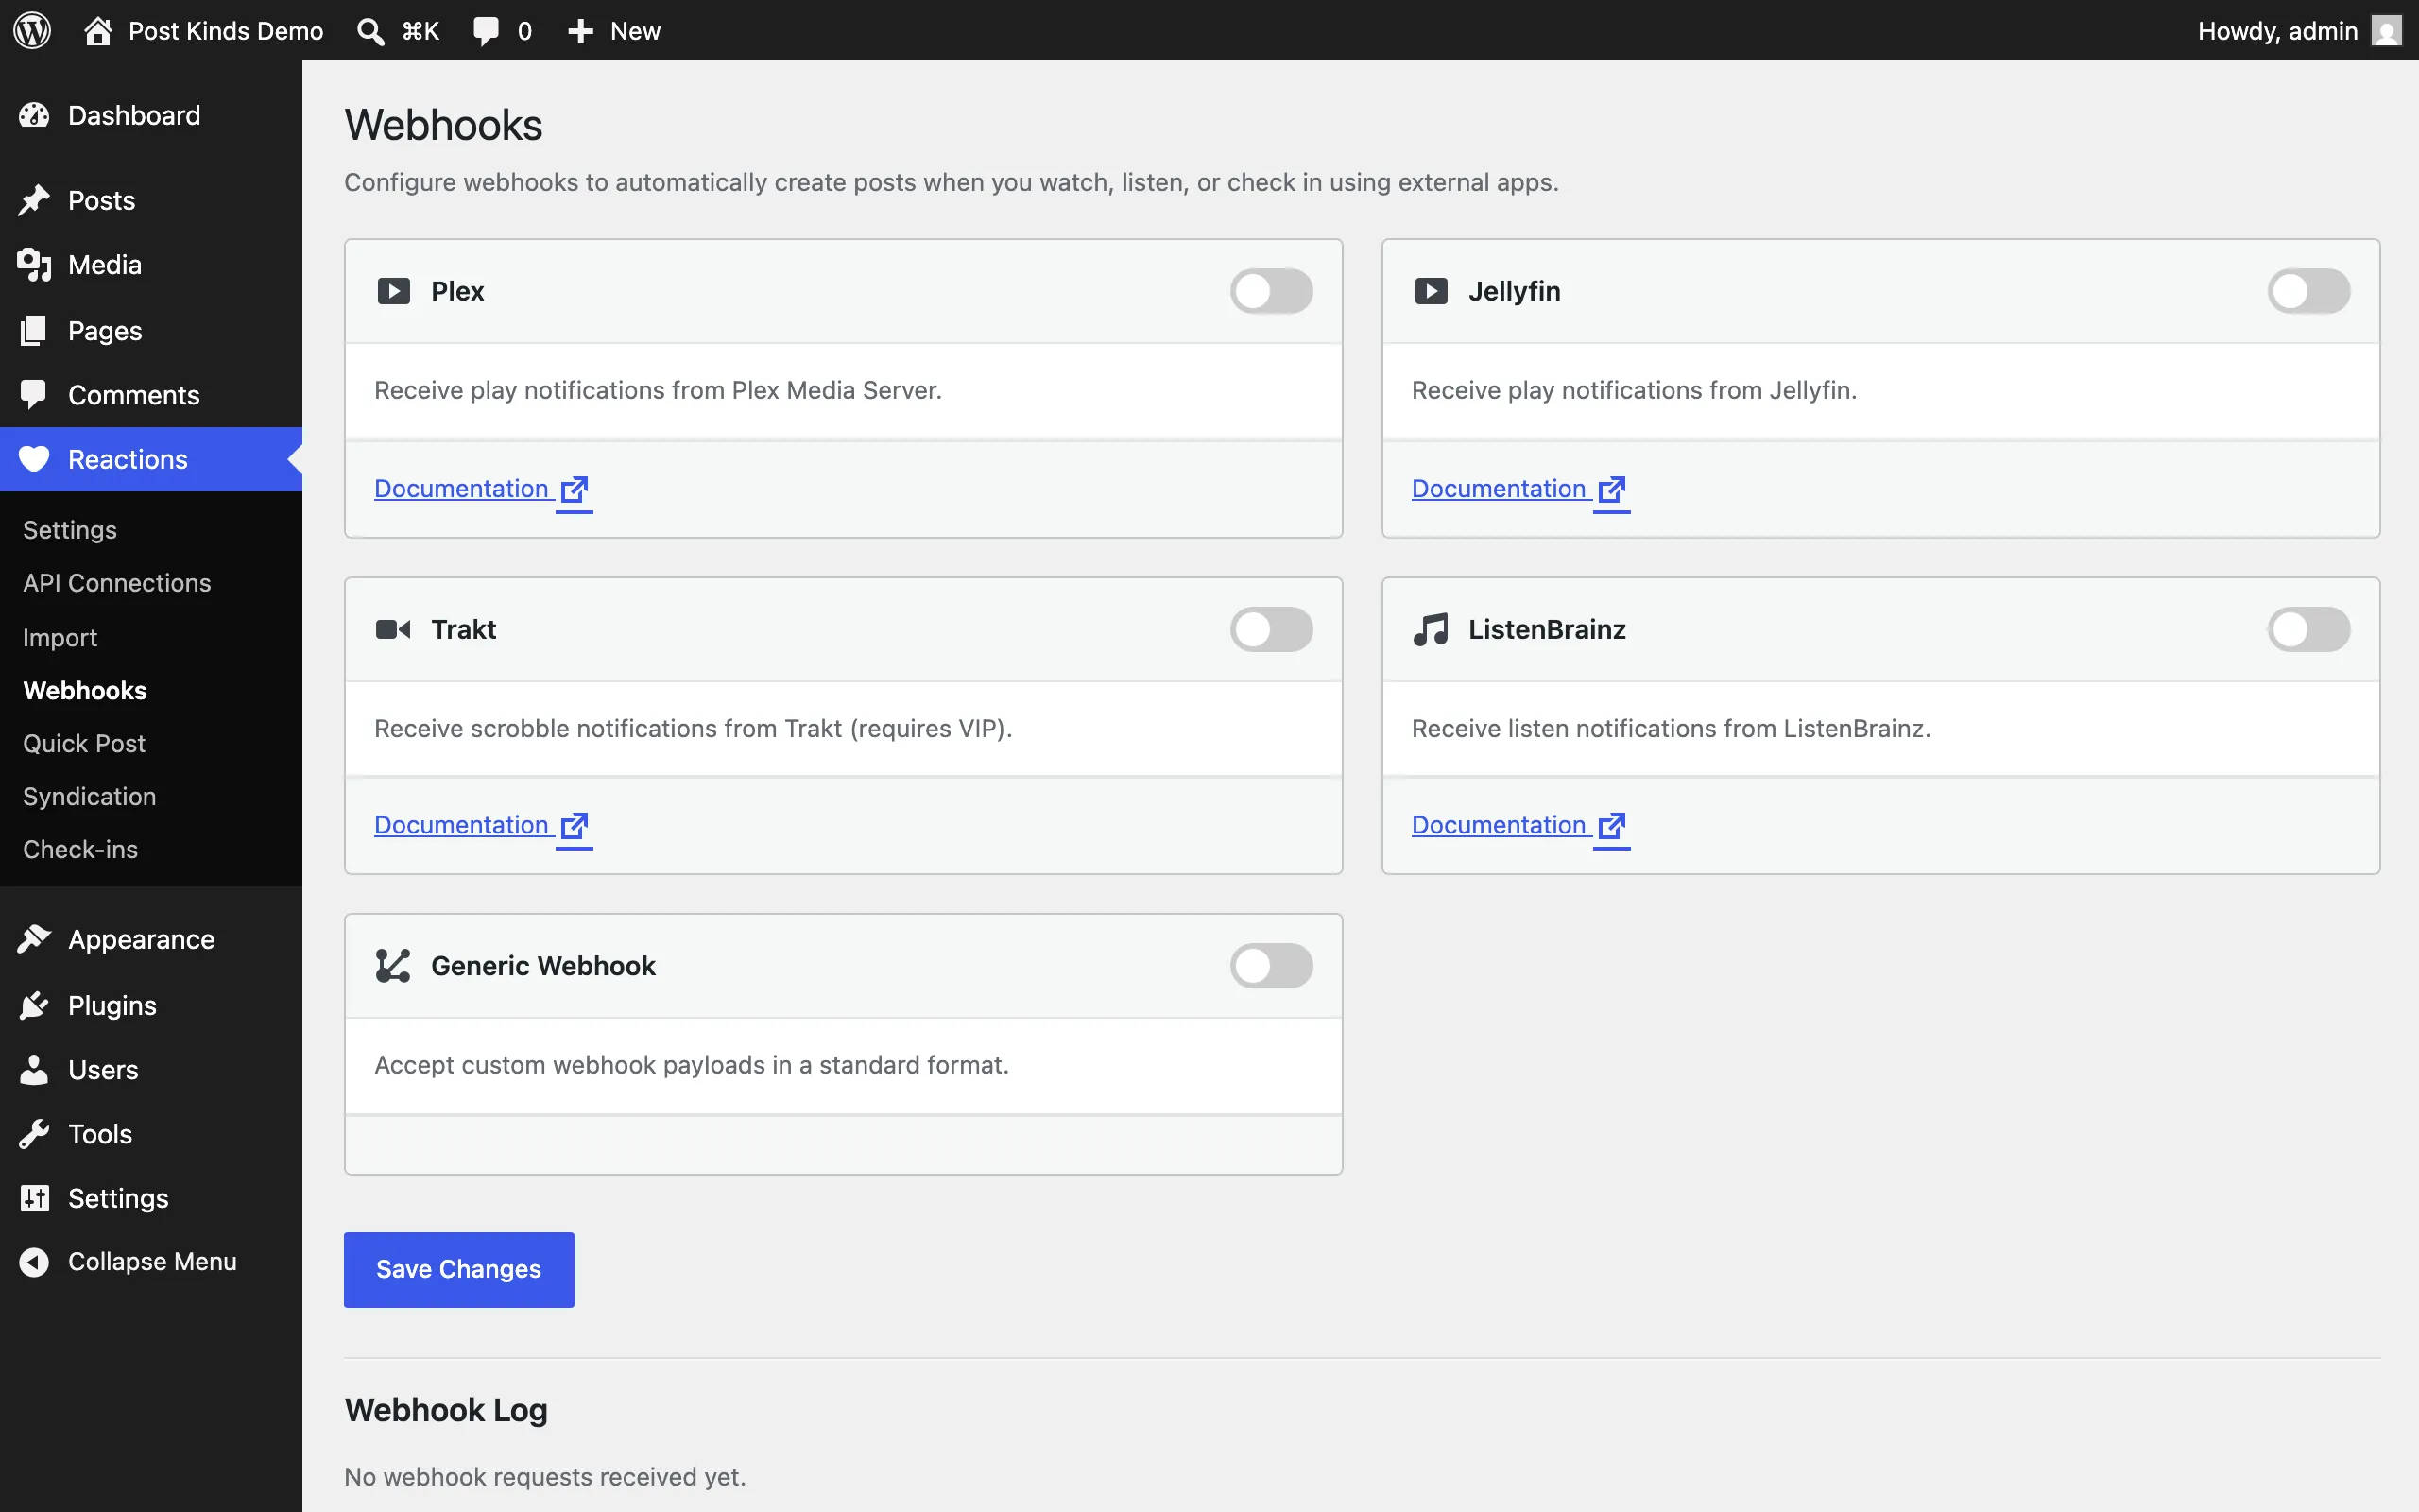Viewport: 2419px width, 1512px height.
Task: Click the Plex play icon
Action: click(x=394, y=291)
